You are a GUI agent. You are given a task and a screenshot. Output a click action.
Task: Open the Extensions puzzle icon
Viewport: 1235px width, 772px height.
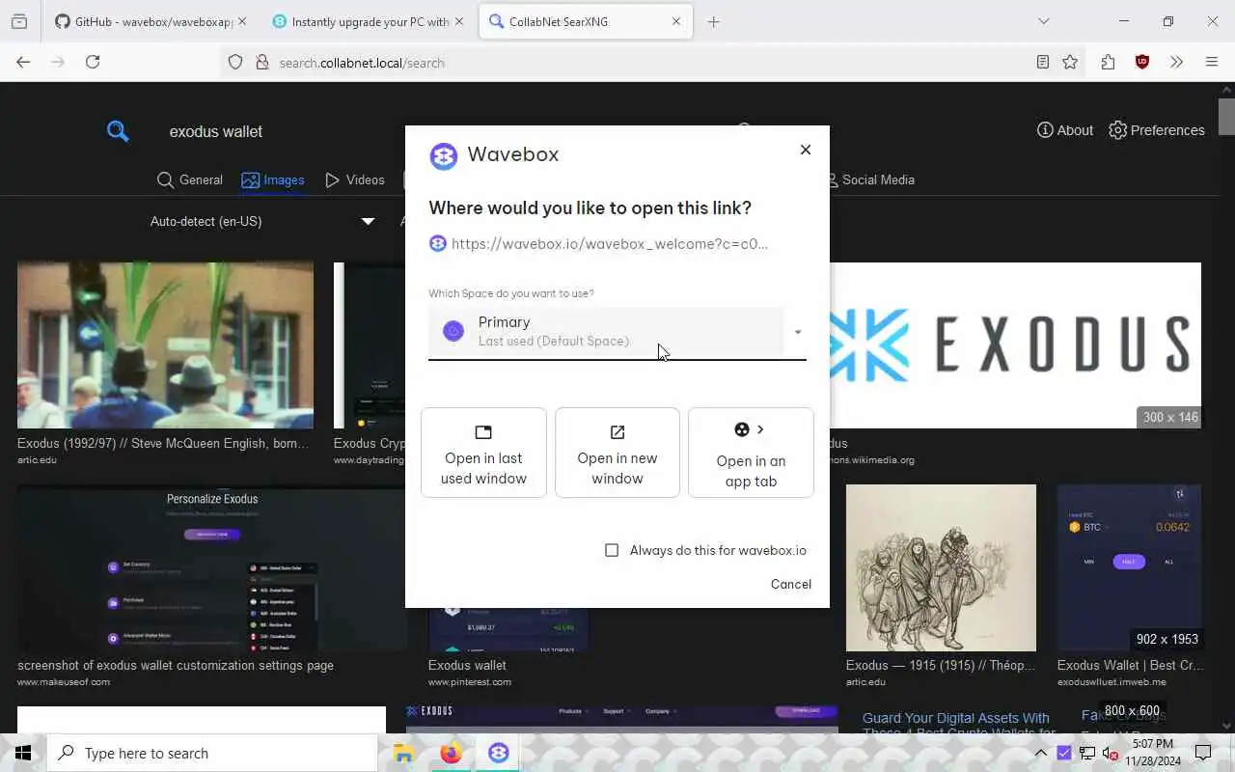click(x=1108, y=62)
